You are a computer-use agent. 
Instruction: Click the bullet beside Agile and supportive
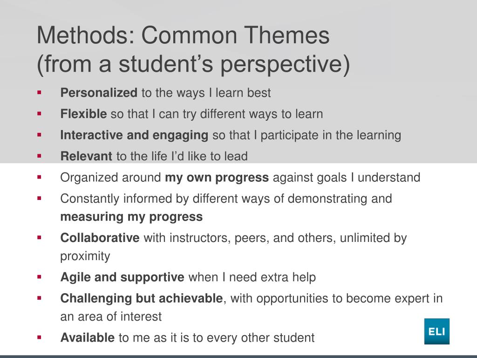39,277
